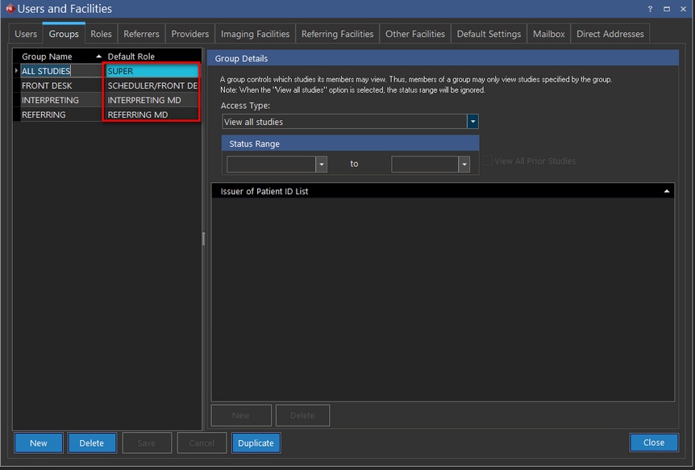Select the FRONT DESK group row
This screenshot has height=470, width=695.
(47, 85)
